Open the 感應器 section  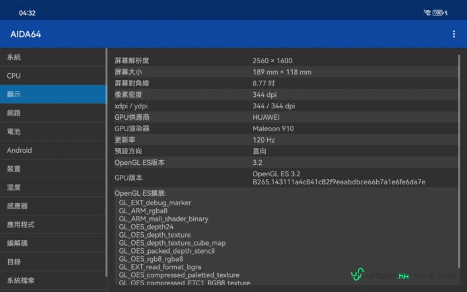pos(53,206)
